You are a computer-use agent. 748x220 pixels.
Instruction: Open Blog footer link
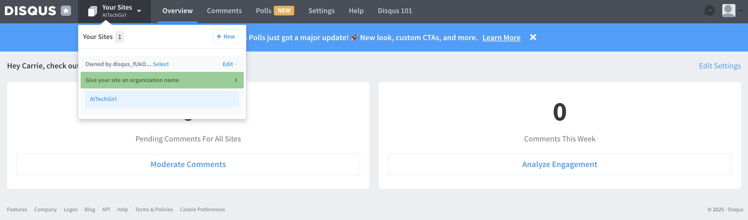pyautogui.click(x=90, y=210)
